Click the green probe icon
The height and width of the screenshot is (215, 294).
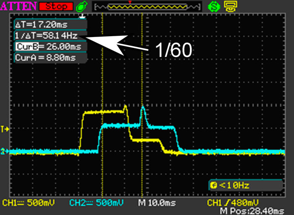tap(81, 6)
